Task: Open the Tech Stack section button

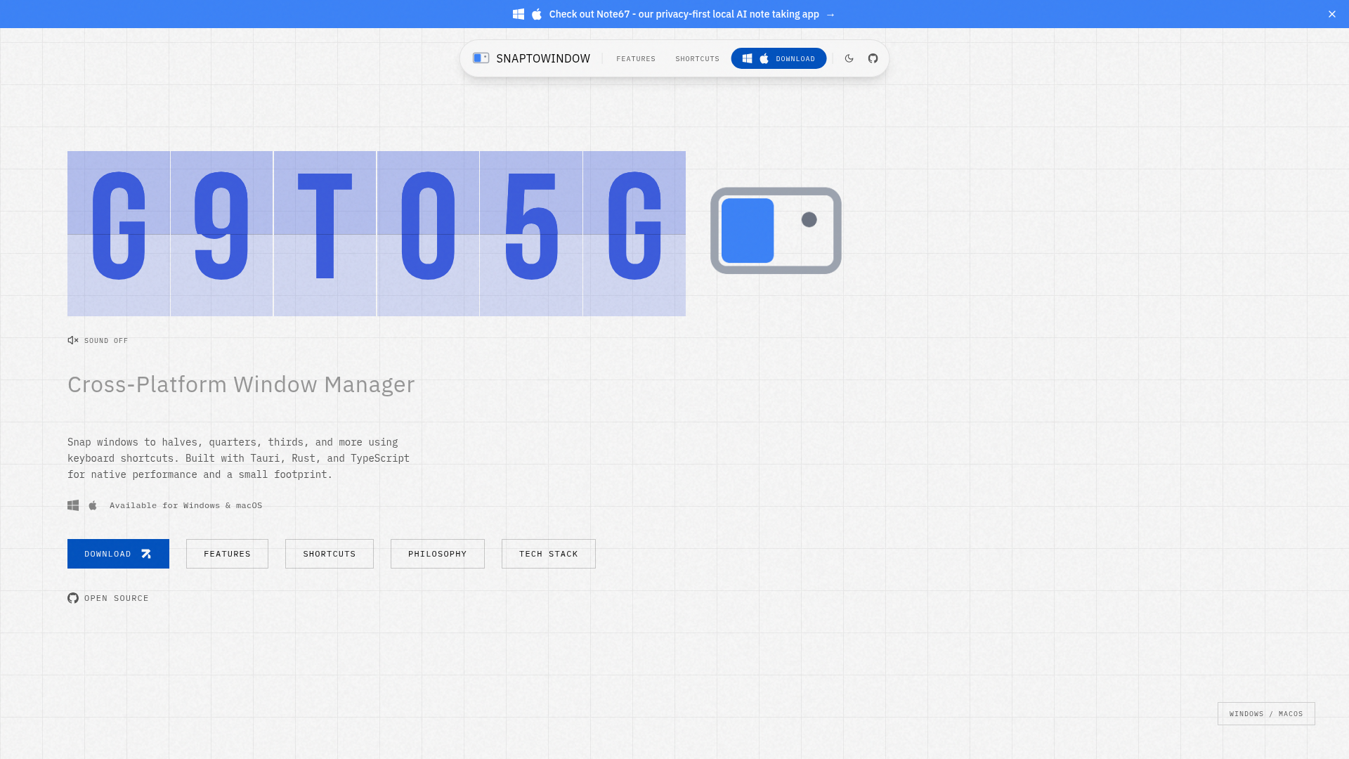Action: [548, 554]
